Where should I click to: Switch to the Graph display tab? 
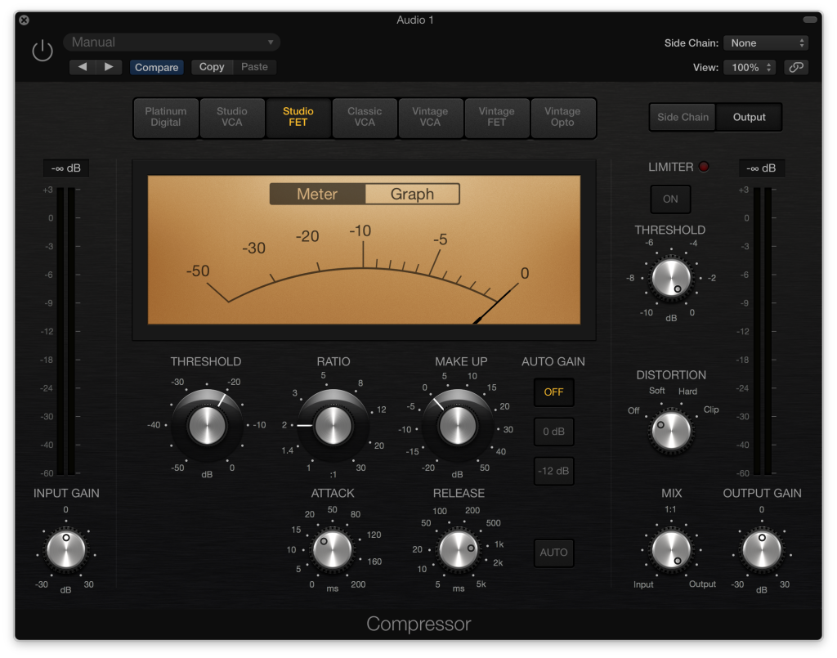coord(412,194)
